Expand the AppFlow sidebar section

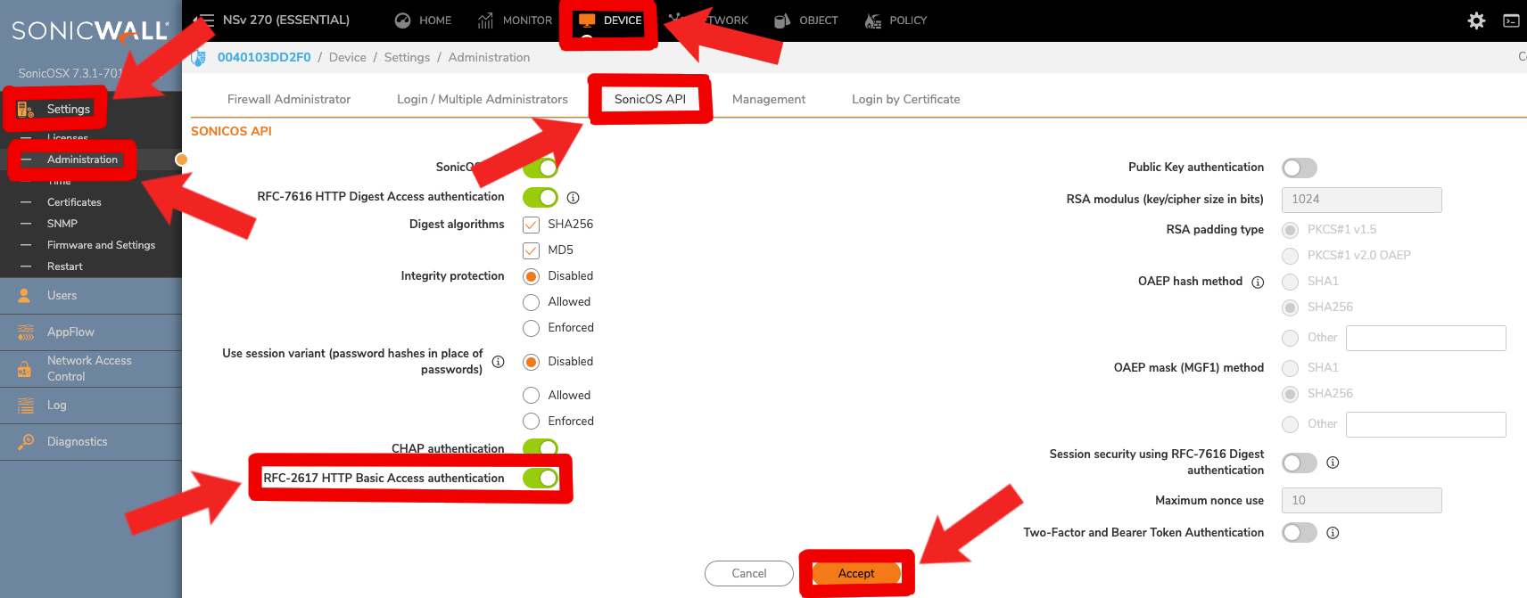click(x=70, y=332)
